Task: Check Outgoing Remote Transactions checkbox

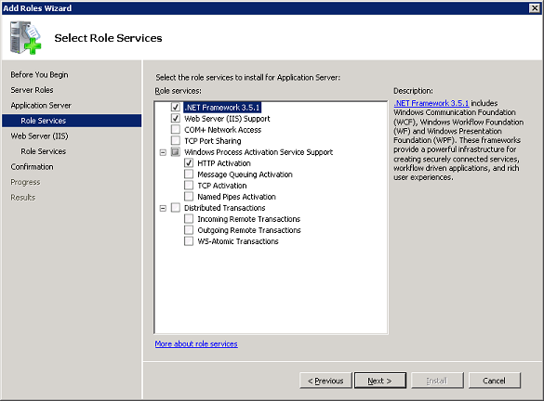Action: 189,230
